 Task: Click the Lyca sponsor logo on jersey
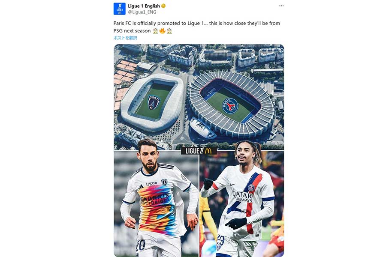[x=151, y=183]
